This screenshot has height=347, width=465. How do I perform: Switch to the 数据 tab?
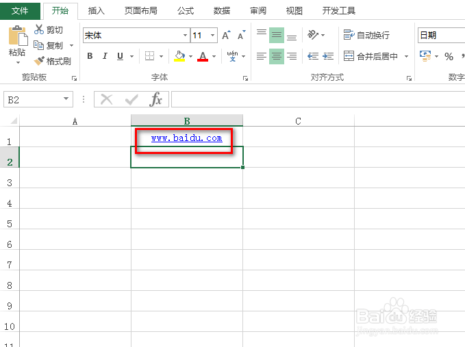coord(222,11)
